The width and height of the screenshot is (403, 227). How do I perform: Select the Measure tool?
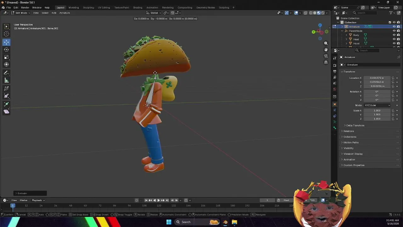tap(6, 80)
